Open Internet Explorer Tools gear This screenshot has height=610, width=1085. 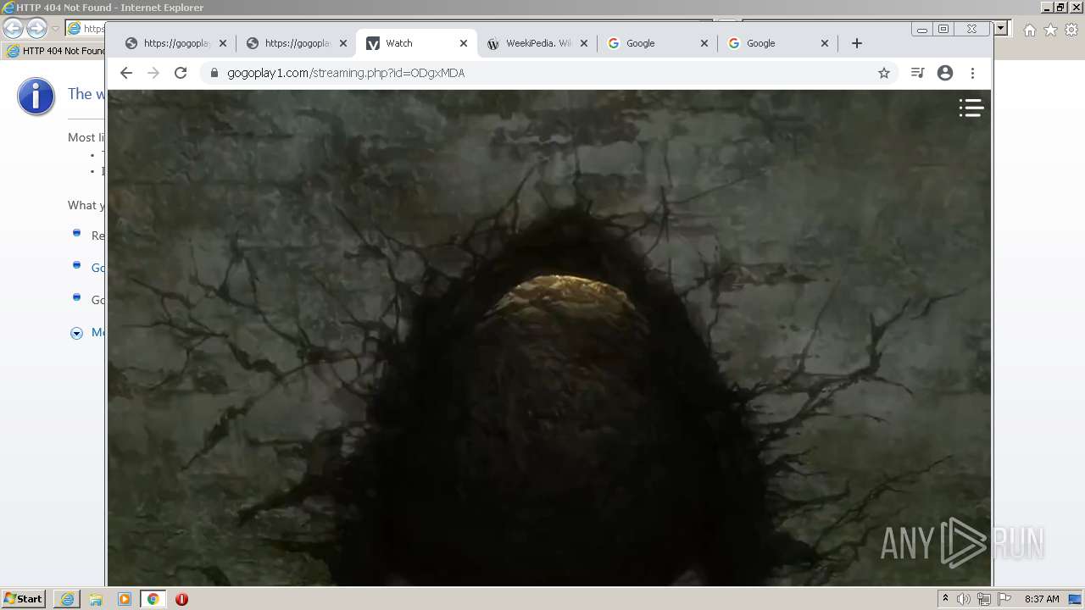pyautogui.click(x=1071, y=30)
